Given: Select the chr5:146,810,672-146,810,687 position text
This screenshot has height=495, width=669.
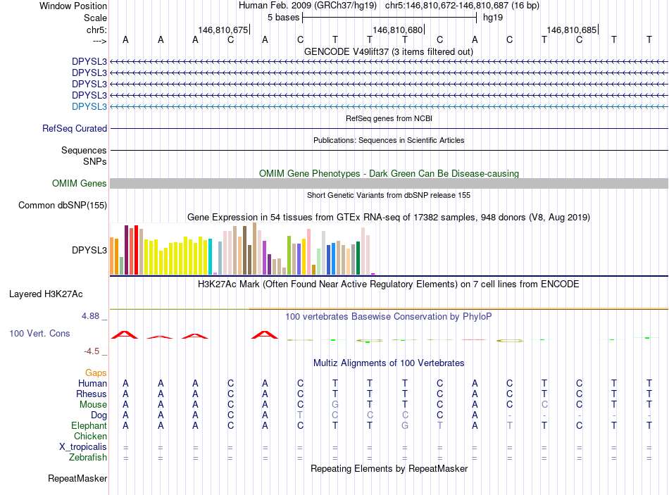Looking at the screenshot, I should 446,6.
